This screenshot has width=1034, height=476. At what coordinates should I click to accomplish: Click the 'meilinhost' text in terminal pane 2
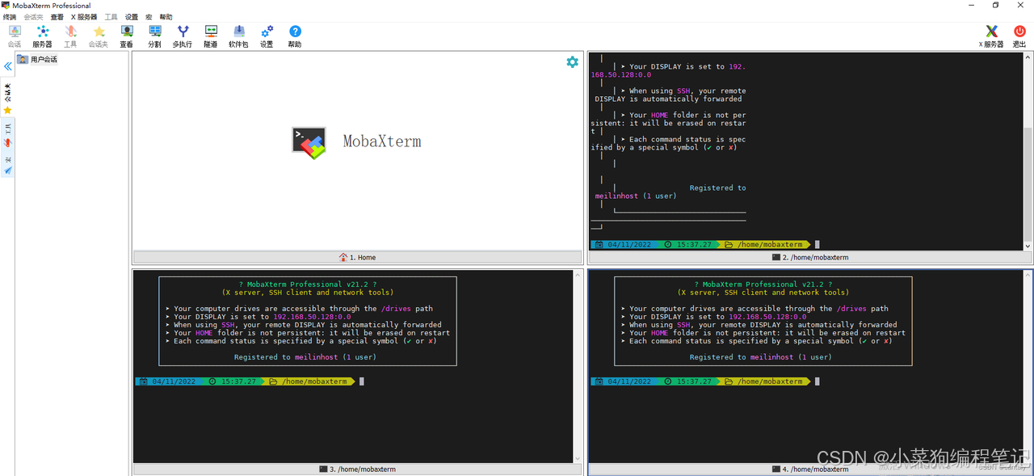[x=616, y=196]
